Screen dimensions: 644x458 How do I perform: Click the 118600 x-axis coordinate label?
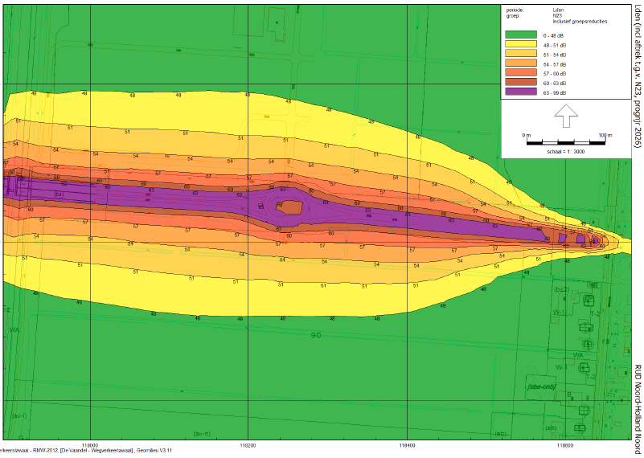[566, 444]
